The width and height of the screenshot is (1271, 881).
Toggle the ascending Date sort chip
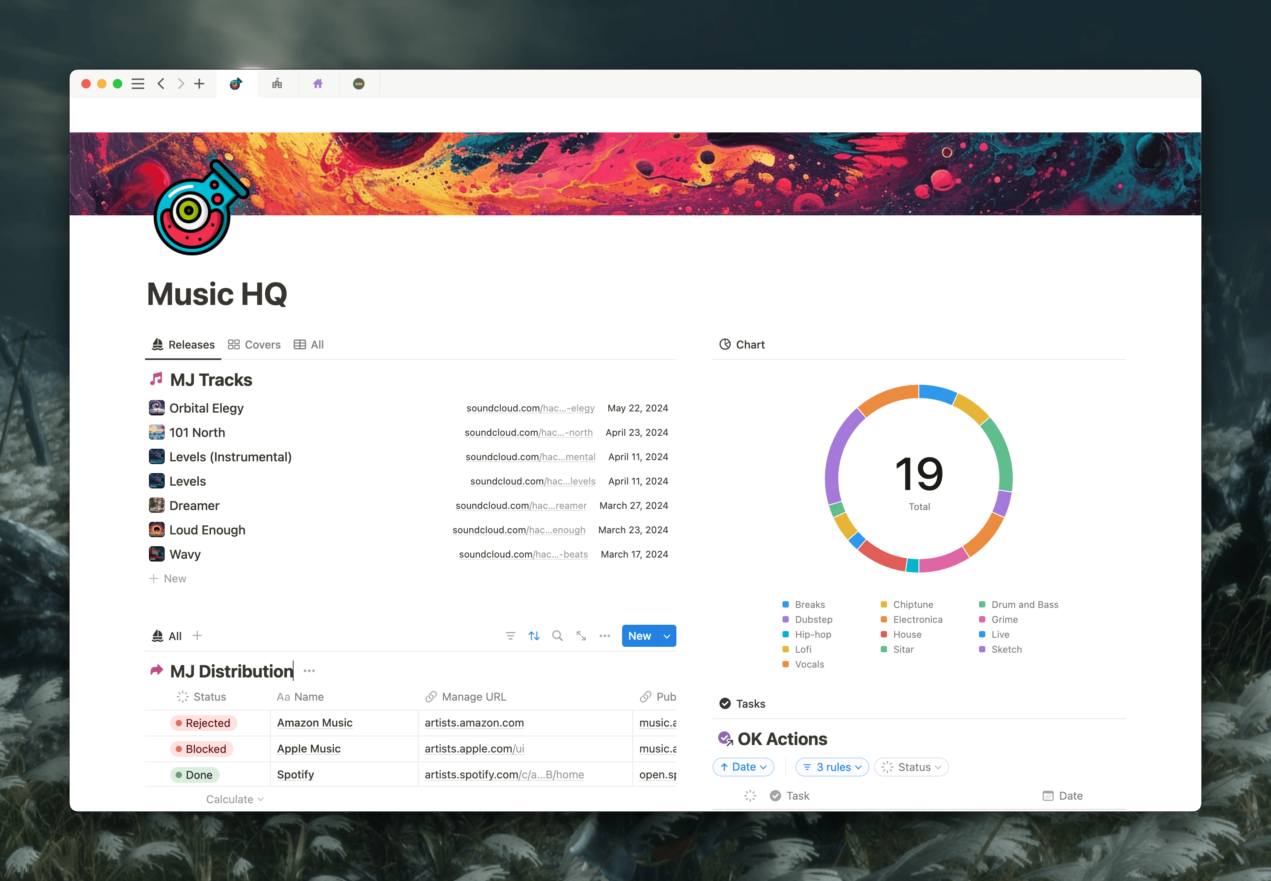tap(743, 767)
